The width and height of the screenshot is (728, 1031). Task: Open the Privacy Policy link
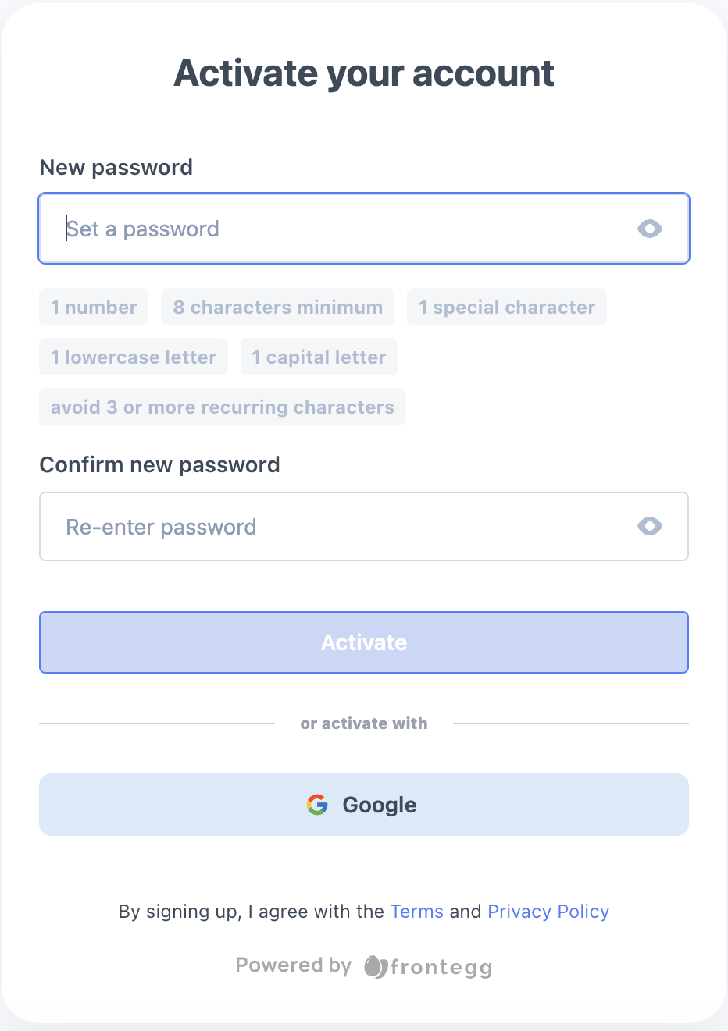click(x=548, y=912)
